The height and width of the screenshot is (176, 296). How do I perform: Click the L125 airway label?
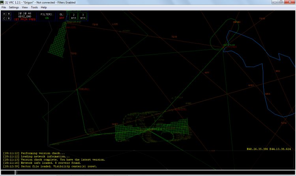115,24
